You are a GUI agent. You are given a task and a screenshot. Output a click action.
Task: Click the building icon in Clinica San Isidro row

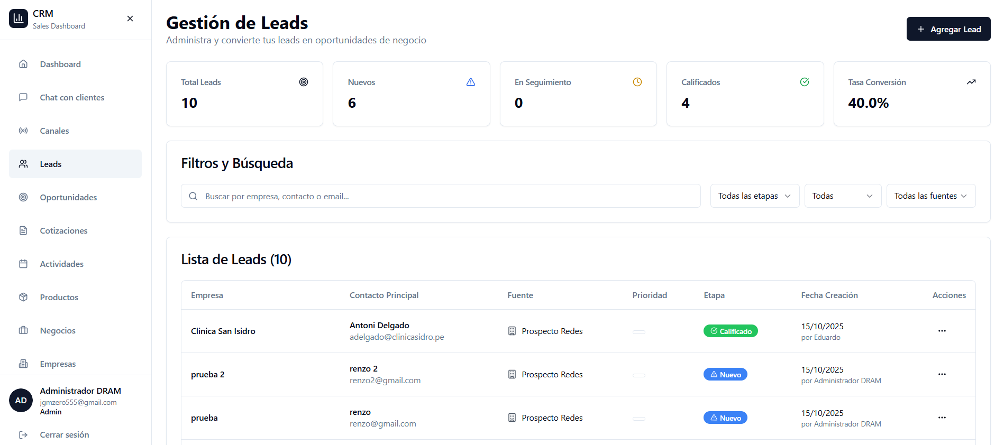tap(512, 331)
